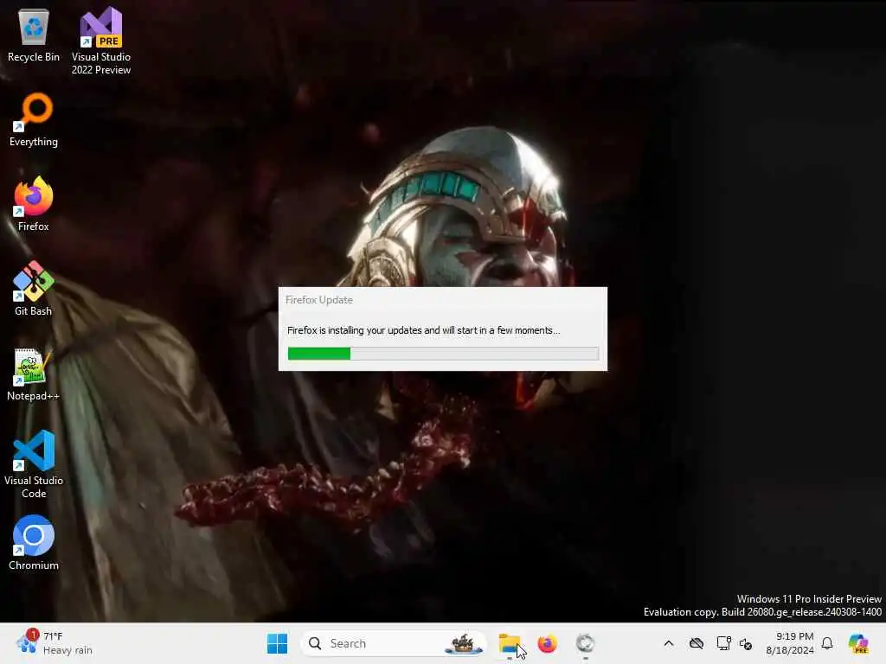
Task: Open the weather widget showing 71°F
Action: click(x=55, y=643)
